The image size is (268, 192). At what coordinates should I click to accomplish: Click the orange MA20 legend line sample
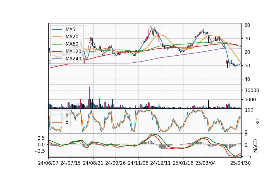(57, 37)
